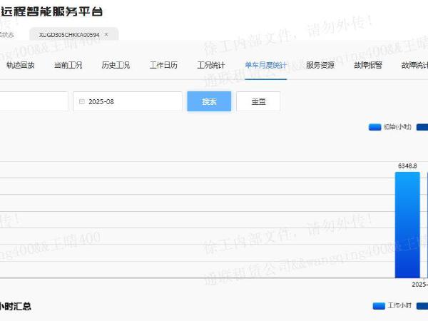
Task: Go to the 工况统计 tab
Action: (211, 65)
